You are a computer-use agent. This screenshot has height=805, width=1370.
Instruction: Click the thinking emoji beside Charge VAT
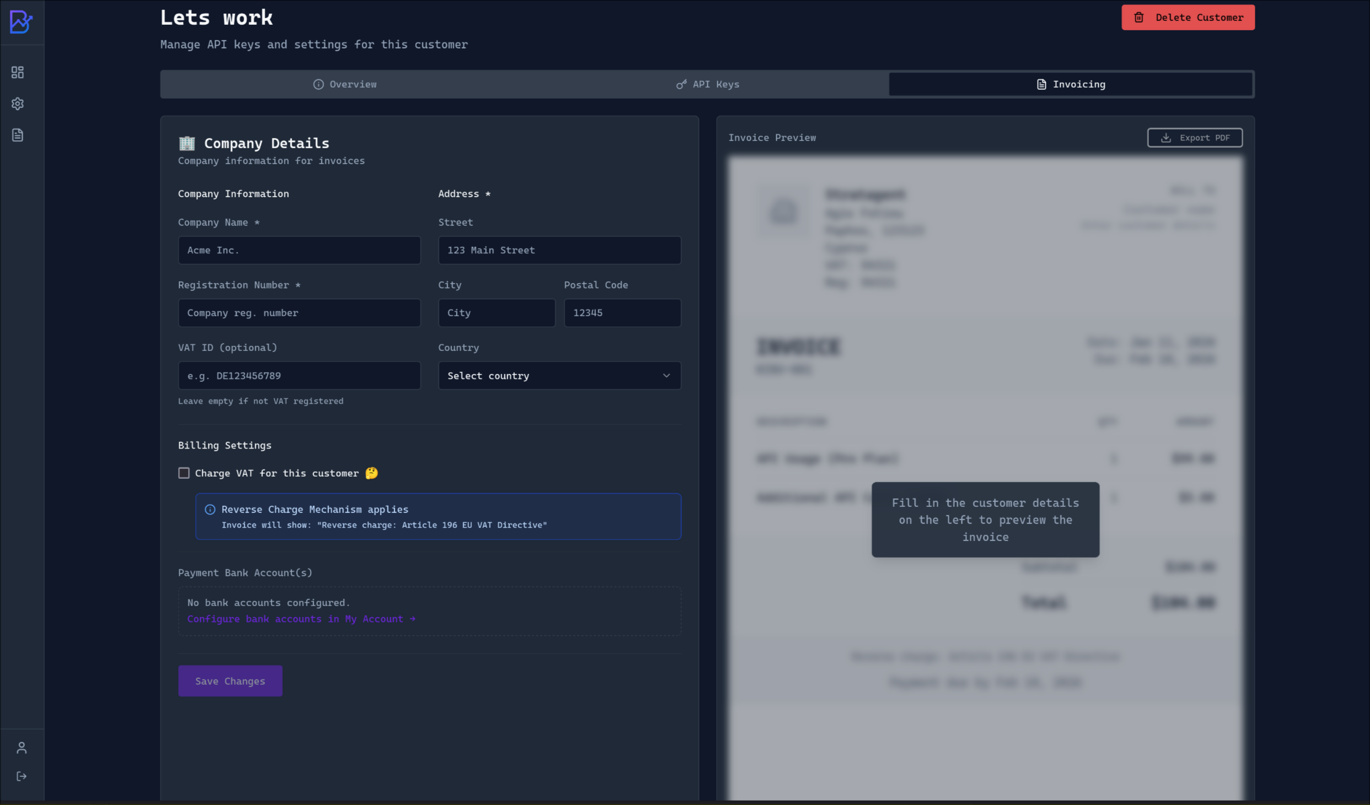pos(372,473)
